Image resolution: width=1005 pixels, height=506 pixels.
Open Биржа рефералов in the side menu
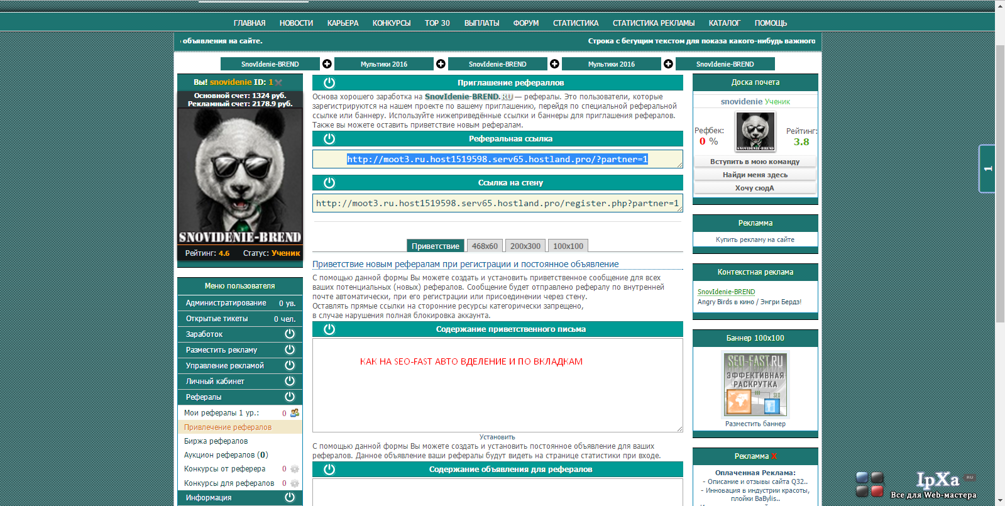216,441
